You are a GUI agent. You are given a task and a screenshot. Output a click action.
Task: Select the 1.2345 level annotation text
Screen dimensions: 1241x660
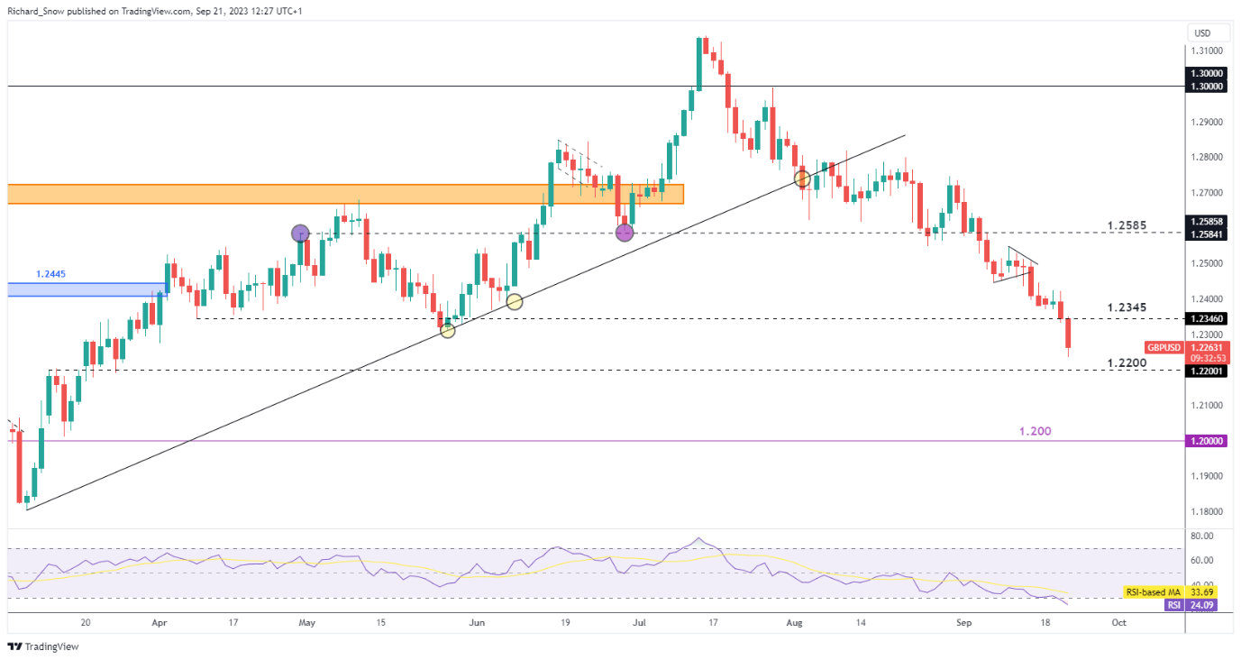[x=1127, y=308]
